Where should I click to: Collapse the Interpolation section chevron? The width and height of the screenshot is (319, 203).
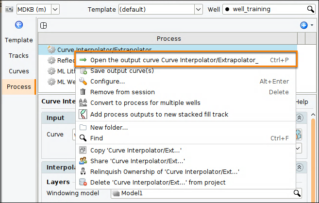[x=299, y=168]
